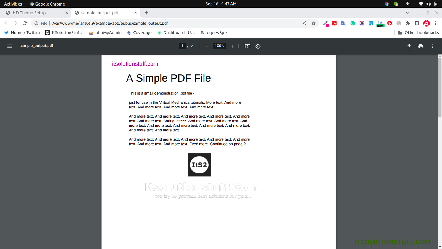
Task: Rotate the PDF counterclockwise
Action: [258, 46]
